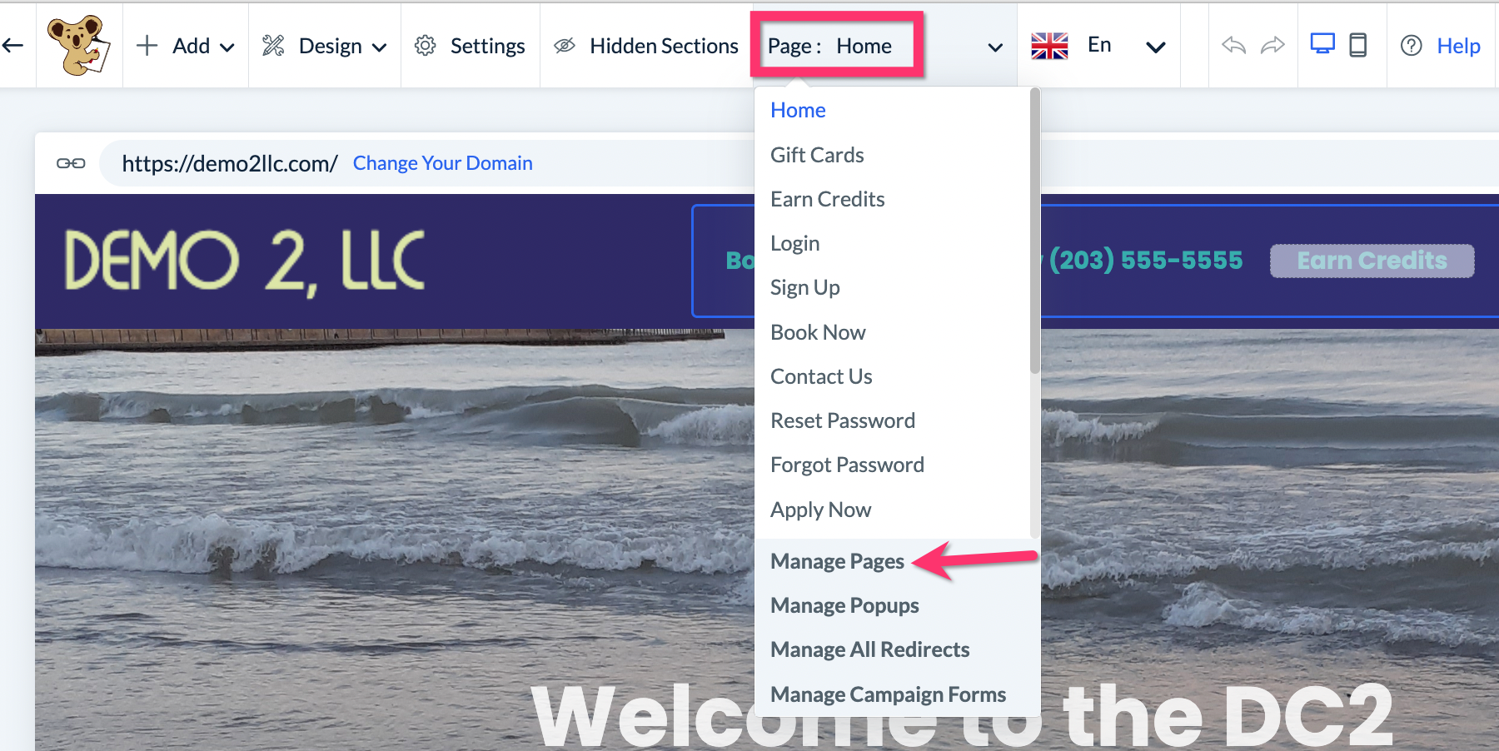Click the koala logo icon
The width and height of the screenshot is (1499, 751).
tap(79, 45)
